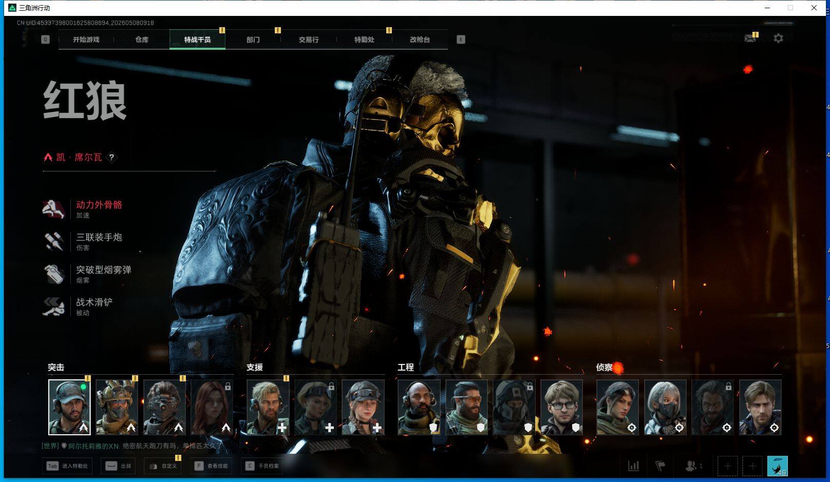Viewport: 830px width, 482px height.
Task: Click the 查看技能 button
Action: pyautogui.click(x=211, y=466)
